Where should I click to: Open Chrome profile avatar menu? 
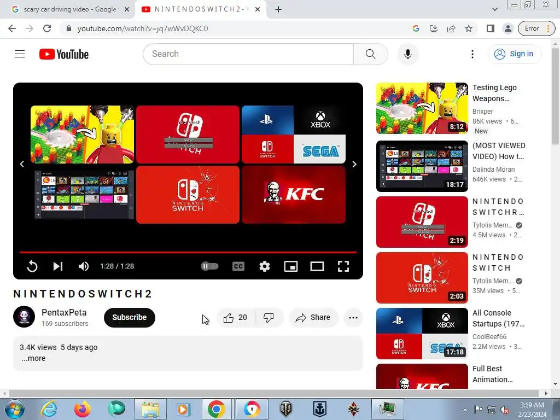click(x=508, y=28)
